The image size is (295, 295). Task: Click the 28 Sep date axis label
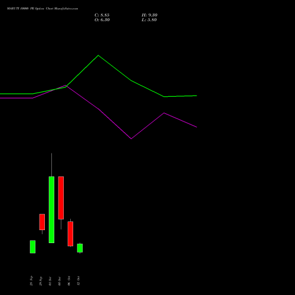click(31, 281)
